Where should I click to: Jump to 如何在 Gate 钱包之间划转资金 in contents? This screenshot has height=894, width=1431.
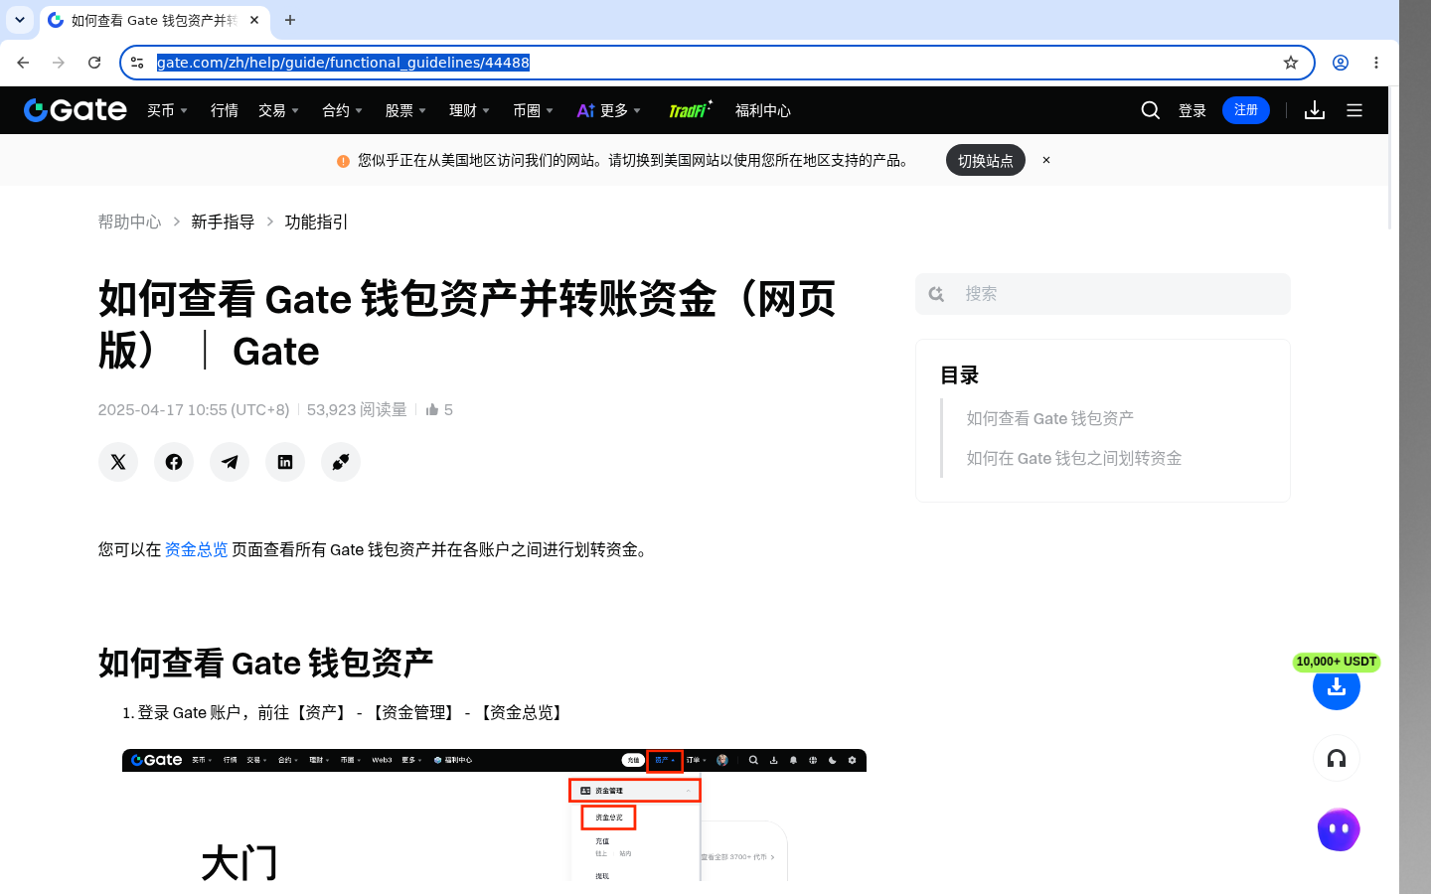(1074, 458)
